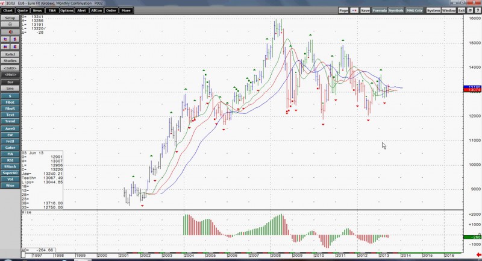Click the vertical arrows icon beside horizontal arrows
This screenshot has height=261, width=482.
click(14, 39)
